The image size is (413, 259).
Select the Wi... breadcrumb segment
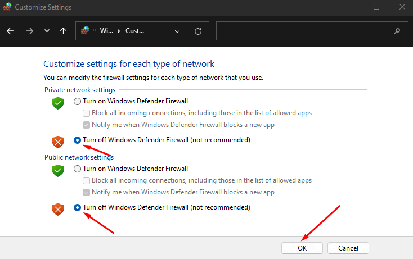pyautogui.click(x=106, y=31)
